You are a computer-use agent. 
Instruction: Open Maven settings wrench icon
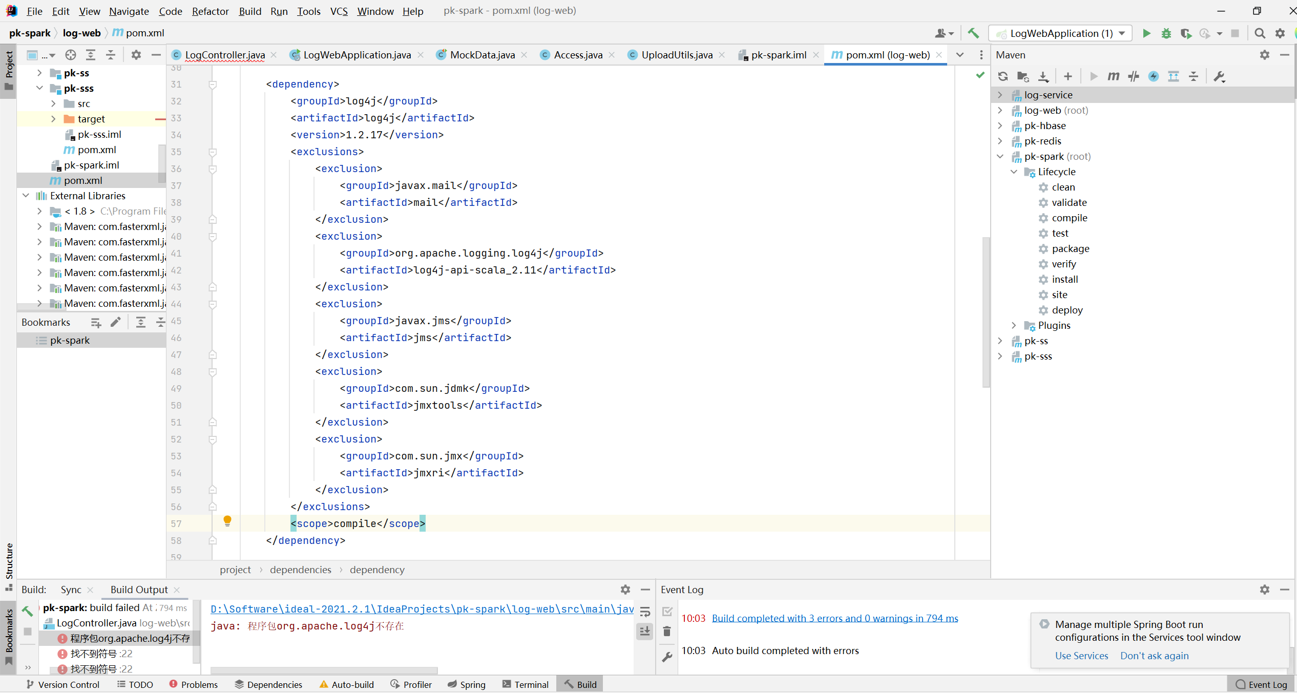click(1219, 76)
